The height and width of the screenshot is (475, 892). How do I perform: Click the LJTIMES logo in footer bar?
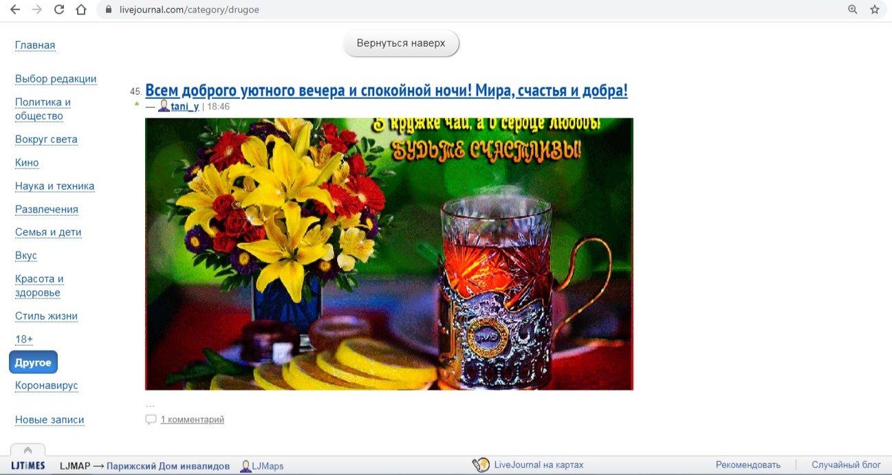(28, 465)
